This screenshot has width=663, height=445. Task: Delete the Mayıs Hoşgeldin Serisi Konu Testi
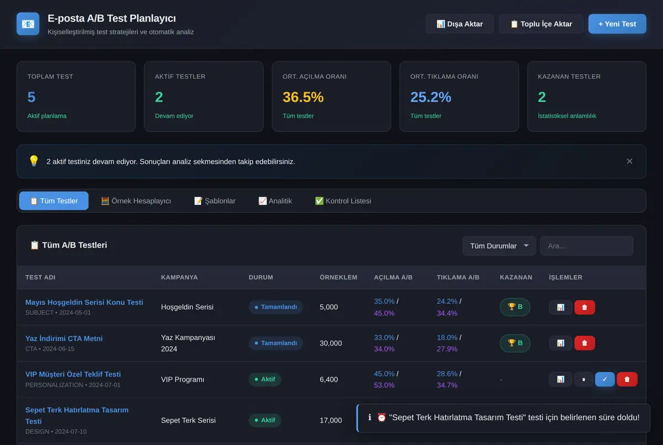pos(585,308)
